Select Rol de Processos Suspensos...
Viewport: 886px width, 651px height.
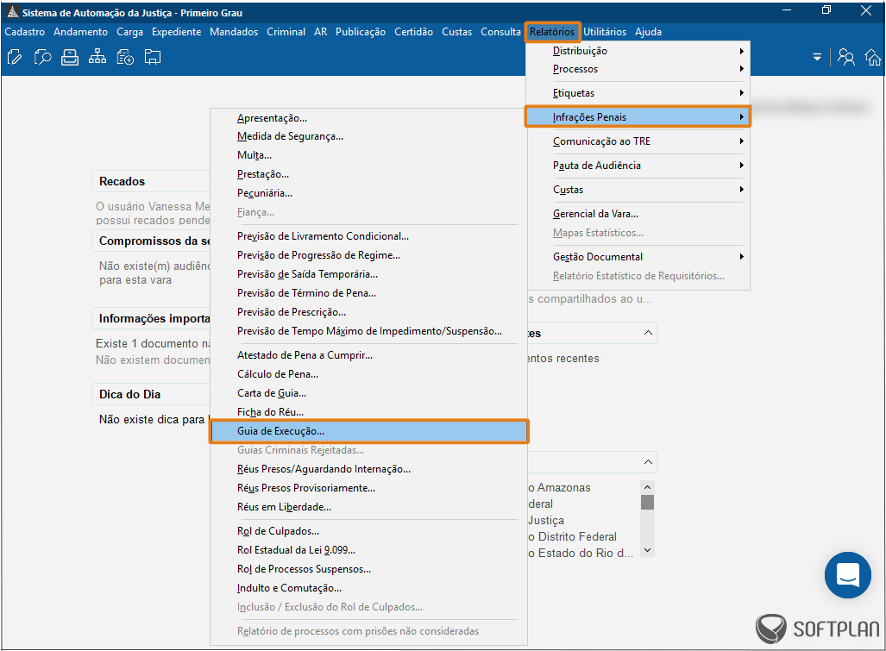coord(368,569)
